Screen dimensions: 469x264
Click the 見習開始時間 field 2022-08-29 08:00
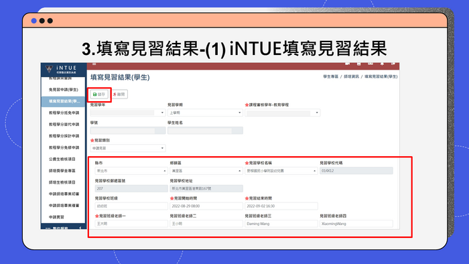[x=206, y=206]
